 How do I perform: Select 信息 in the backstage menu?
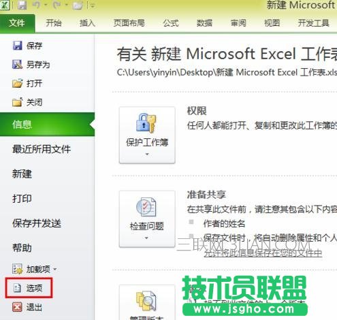click(x=47, y=125)
